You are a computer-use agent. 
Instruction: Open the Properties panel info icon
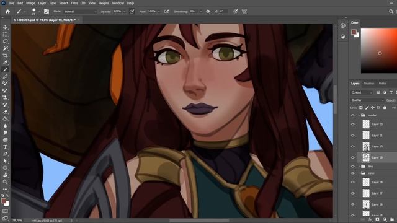pyautogui.click(x=343, y=25)
